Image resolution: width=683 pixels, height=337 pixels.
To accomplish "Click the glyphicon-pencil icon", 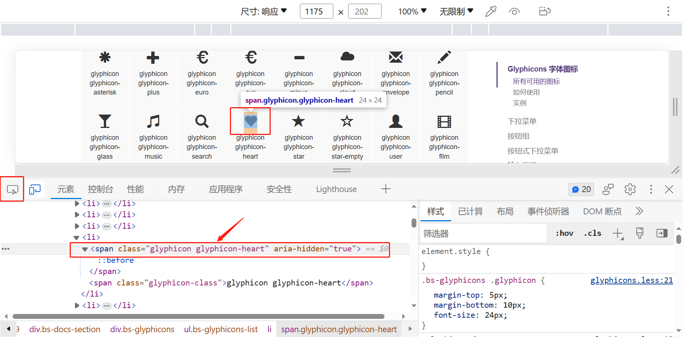I will coord(444,57).
